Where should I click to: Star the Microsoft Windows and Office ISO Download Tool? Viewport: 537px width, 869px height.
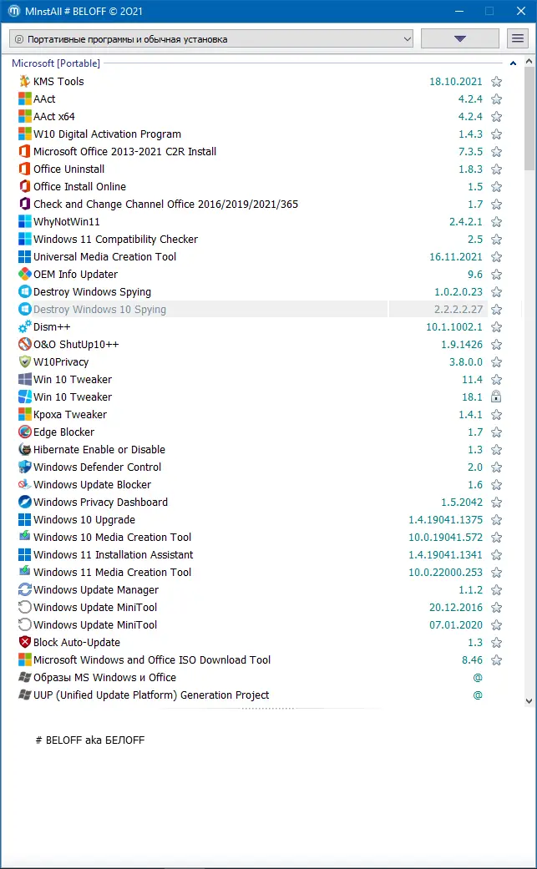(497, 660)
